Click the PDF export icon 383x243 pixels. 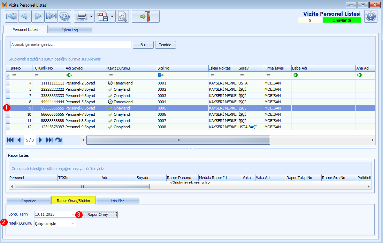[102, 16]
